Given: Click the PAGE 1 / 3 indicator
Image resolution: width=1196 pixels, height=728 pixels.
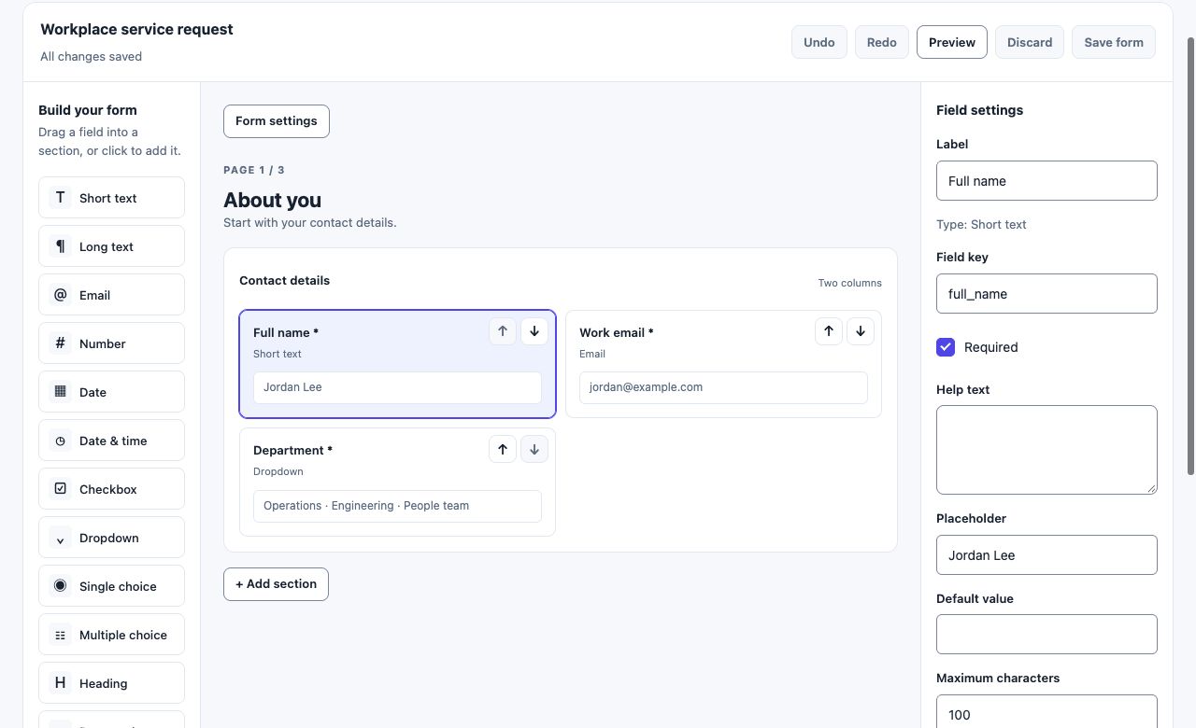Looking at the screenshot, I should (254, 170).
